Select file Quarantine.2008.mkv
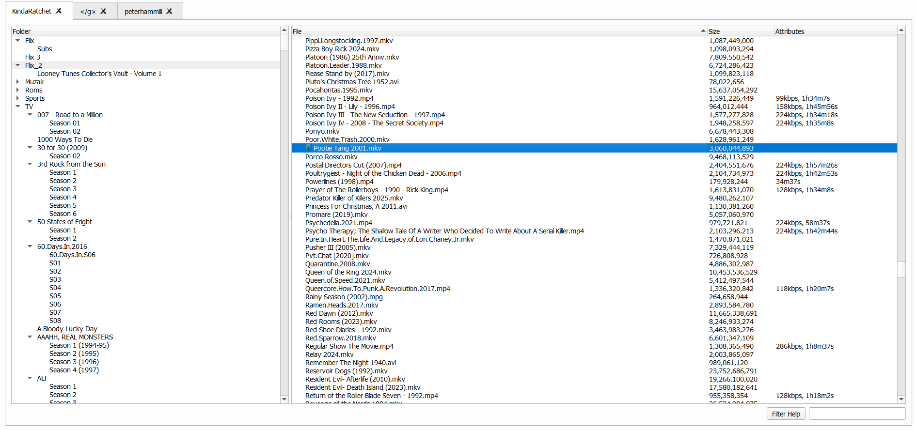This screenshot has height=430, width=916. pos(338,264)
